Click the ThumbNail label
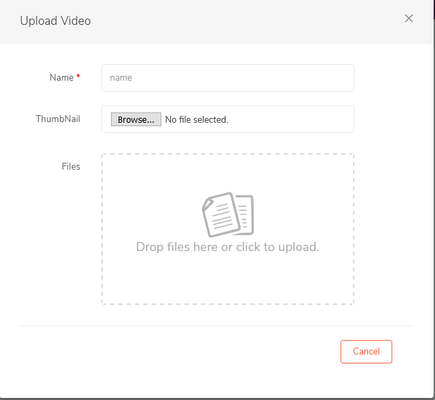 click(x=58, y=119)
